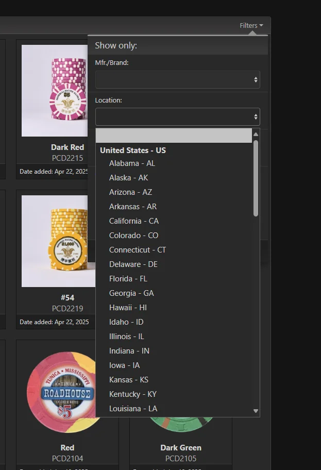321x470 pixels.
Task: Click the Dark Red chip title
Action: click(x=67, y=147)
